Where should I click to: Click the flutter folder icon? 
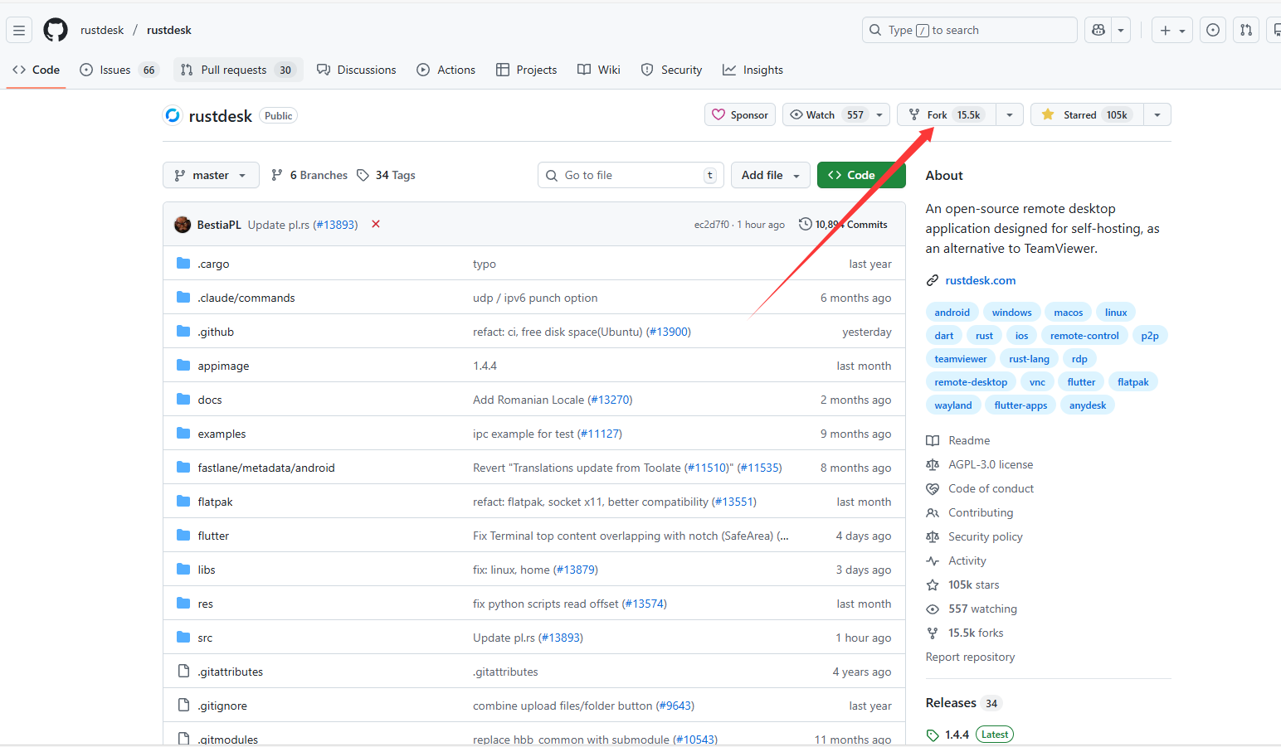(183, 536)
